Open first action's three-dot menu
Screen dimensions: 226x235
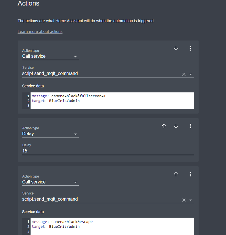190,49
